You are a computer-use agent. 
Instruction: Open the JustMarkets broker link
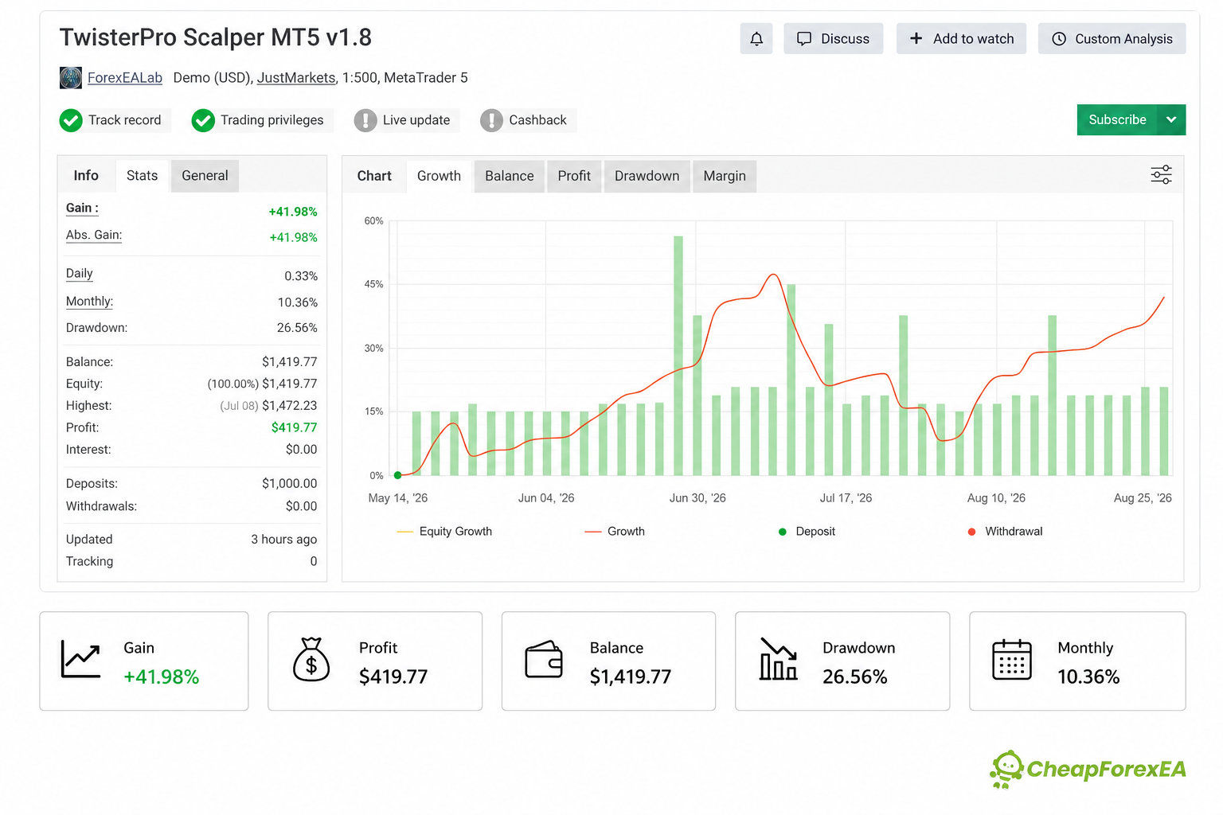point(296,78)
